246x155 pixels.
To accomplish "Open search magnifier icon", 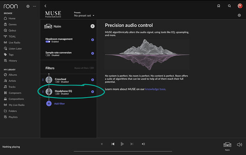I will click(x=229, y=6).
